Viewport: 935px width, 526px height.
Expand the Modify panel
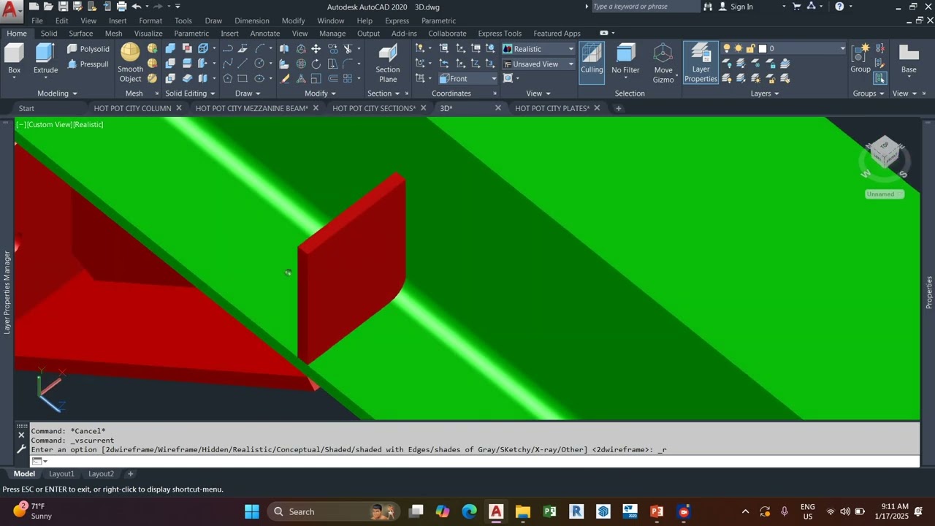point(320,94)
